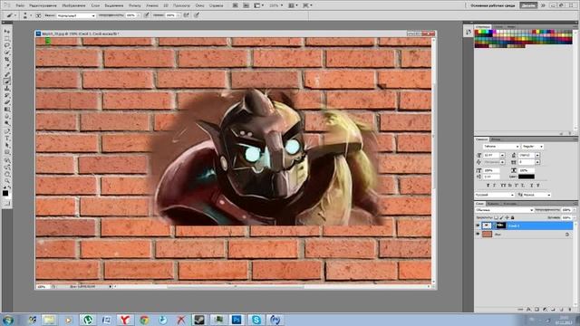Screen dimensions: 580x326
Task: Open the Изображение menu
Action: pos(73,5)
